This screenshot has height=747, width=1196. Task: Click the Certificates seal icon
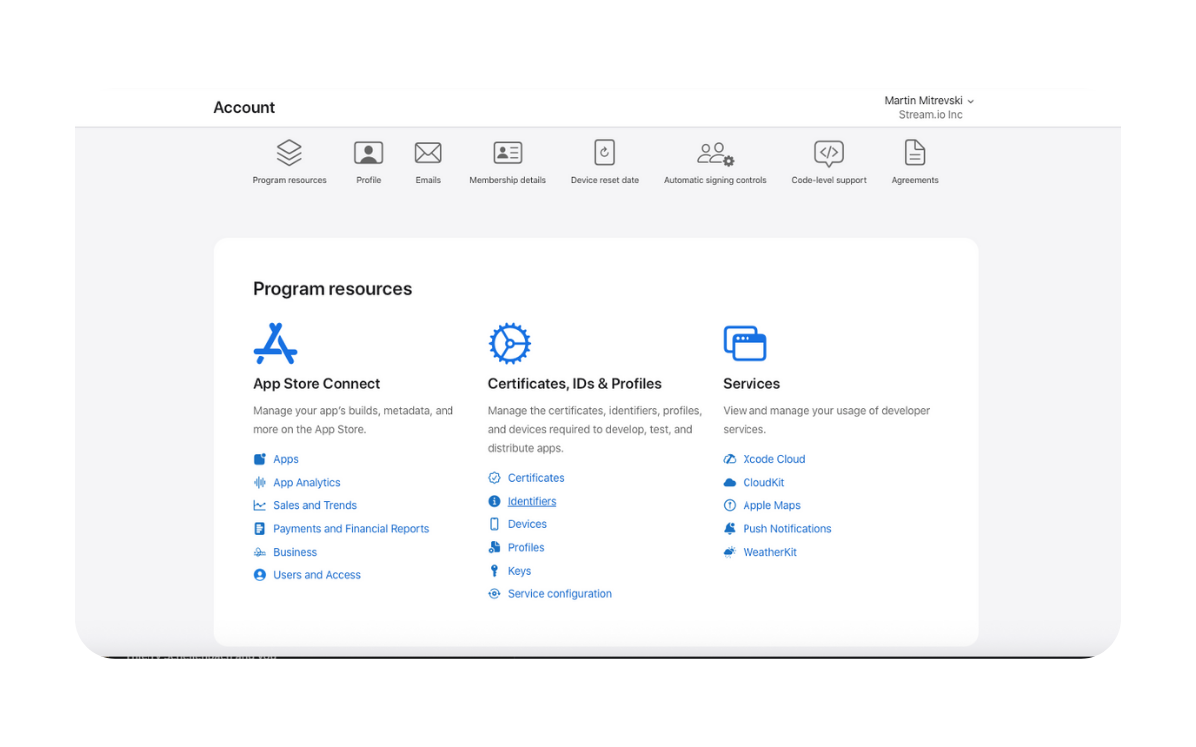click(494, 478)
